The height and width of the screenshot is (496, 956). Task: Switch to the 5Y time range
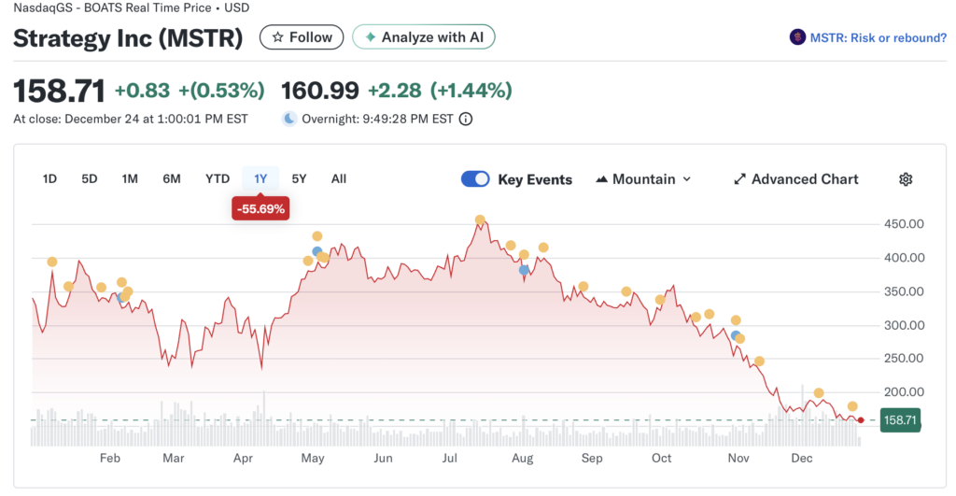pyautogui.click(x=299, y=178)
